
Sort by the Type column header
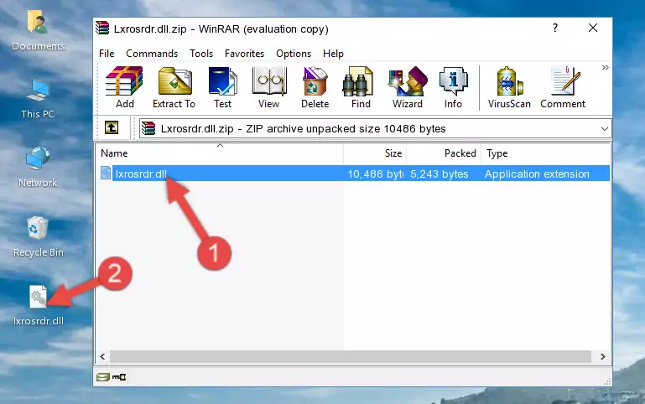pos(545,153)
